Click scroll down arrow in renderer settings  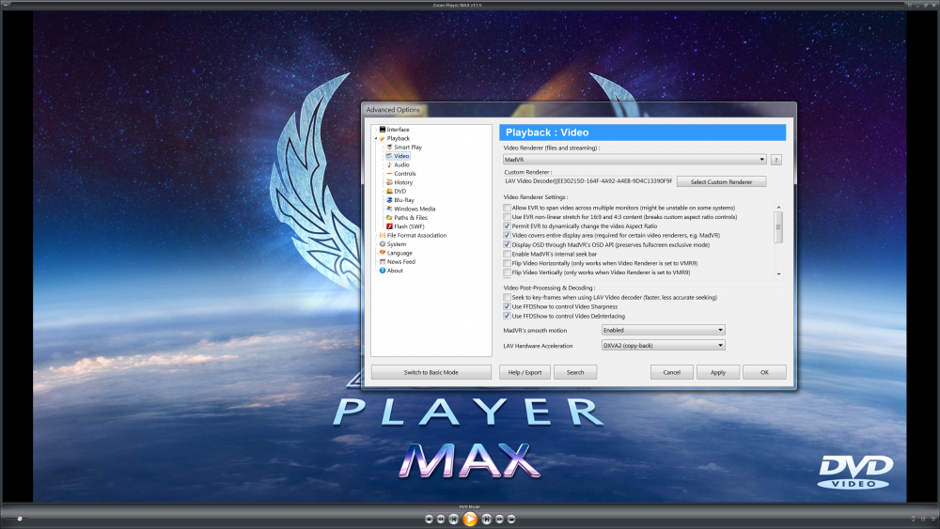[x=778, y=273]
